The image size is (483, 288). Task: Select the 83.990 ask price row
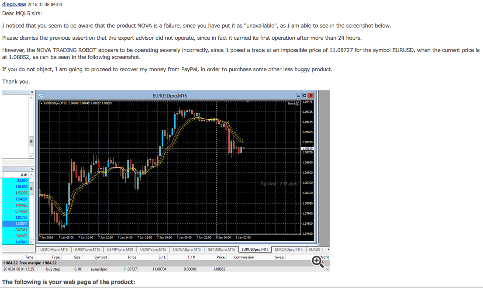pyautogui.click(x=15, y=180)
